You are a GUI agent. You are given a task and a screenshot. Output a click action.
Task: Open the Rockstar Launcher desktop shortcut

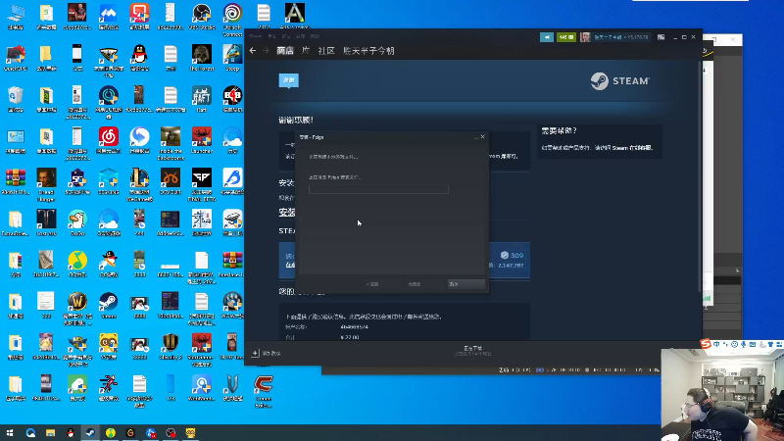click(202, 140)
